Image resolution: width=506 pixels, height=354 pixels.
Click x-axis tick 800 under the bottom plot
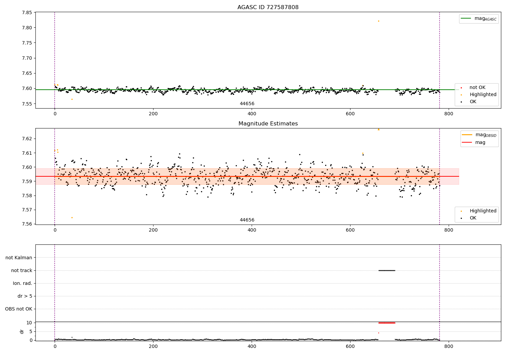point(449,346)
